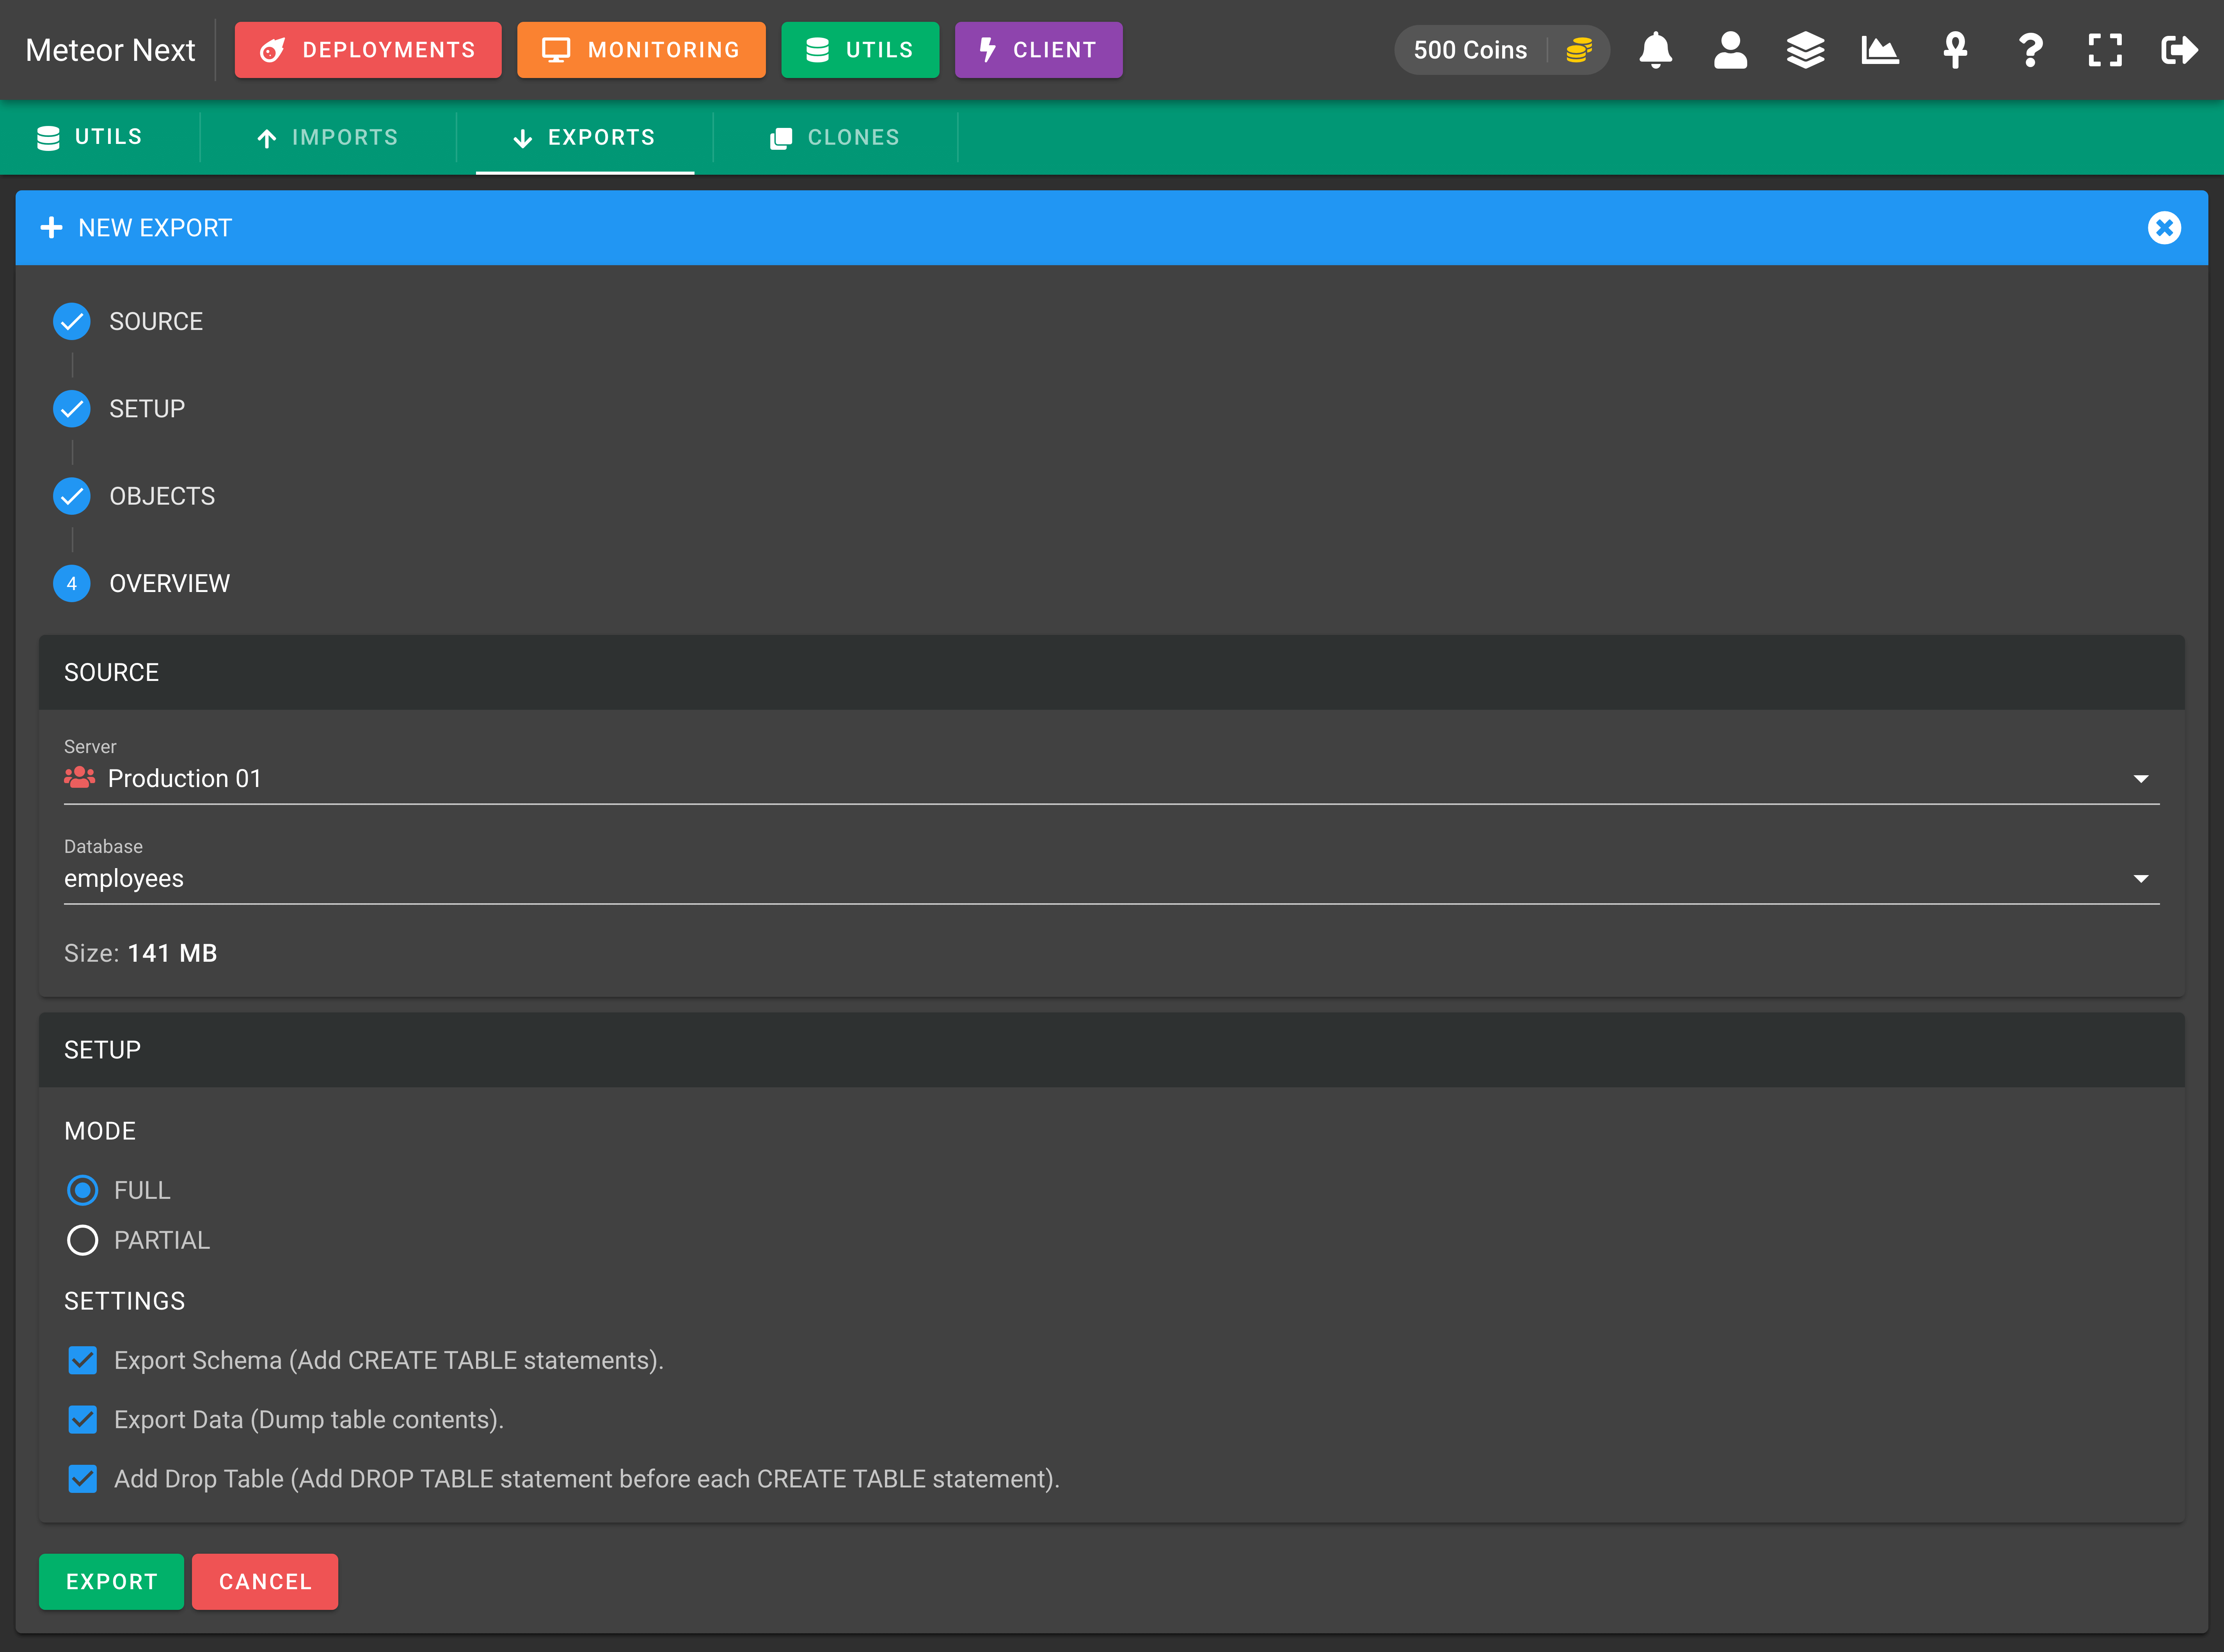
Task: Click the gold coins icon
Action: point(1579,50)
